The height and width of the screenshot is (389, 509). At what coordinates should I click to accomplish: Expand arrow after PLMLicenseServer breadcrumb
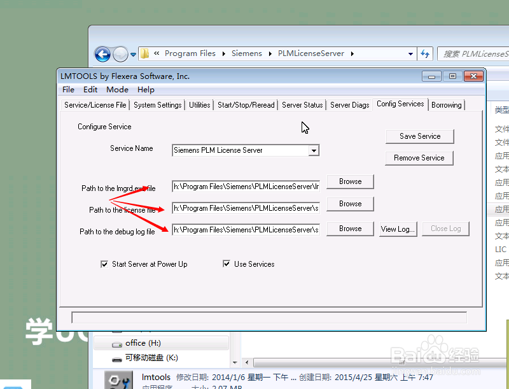(352, 54)
